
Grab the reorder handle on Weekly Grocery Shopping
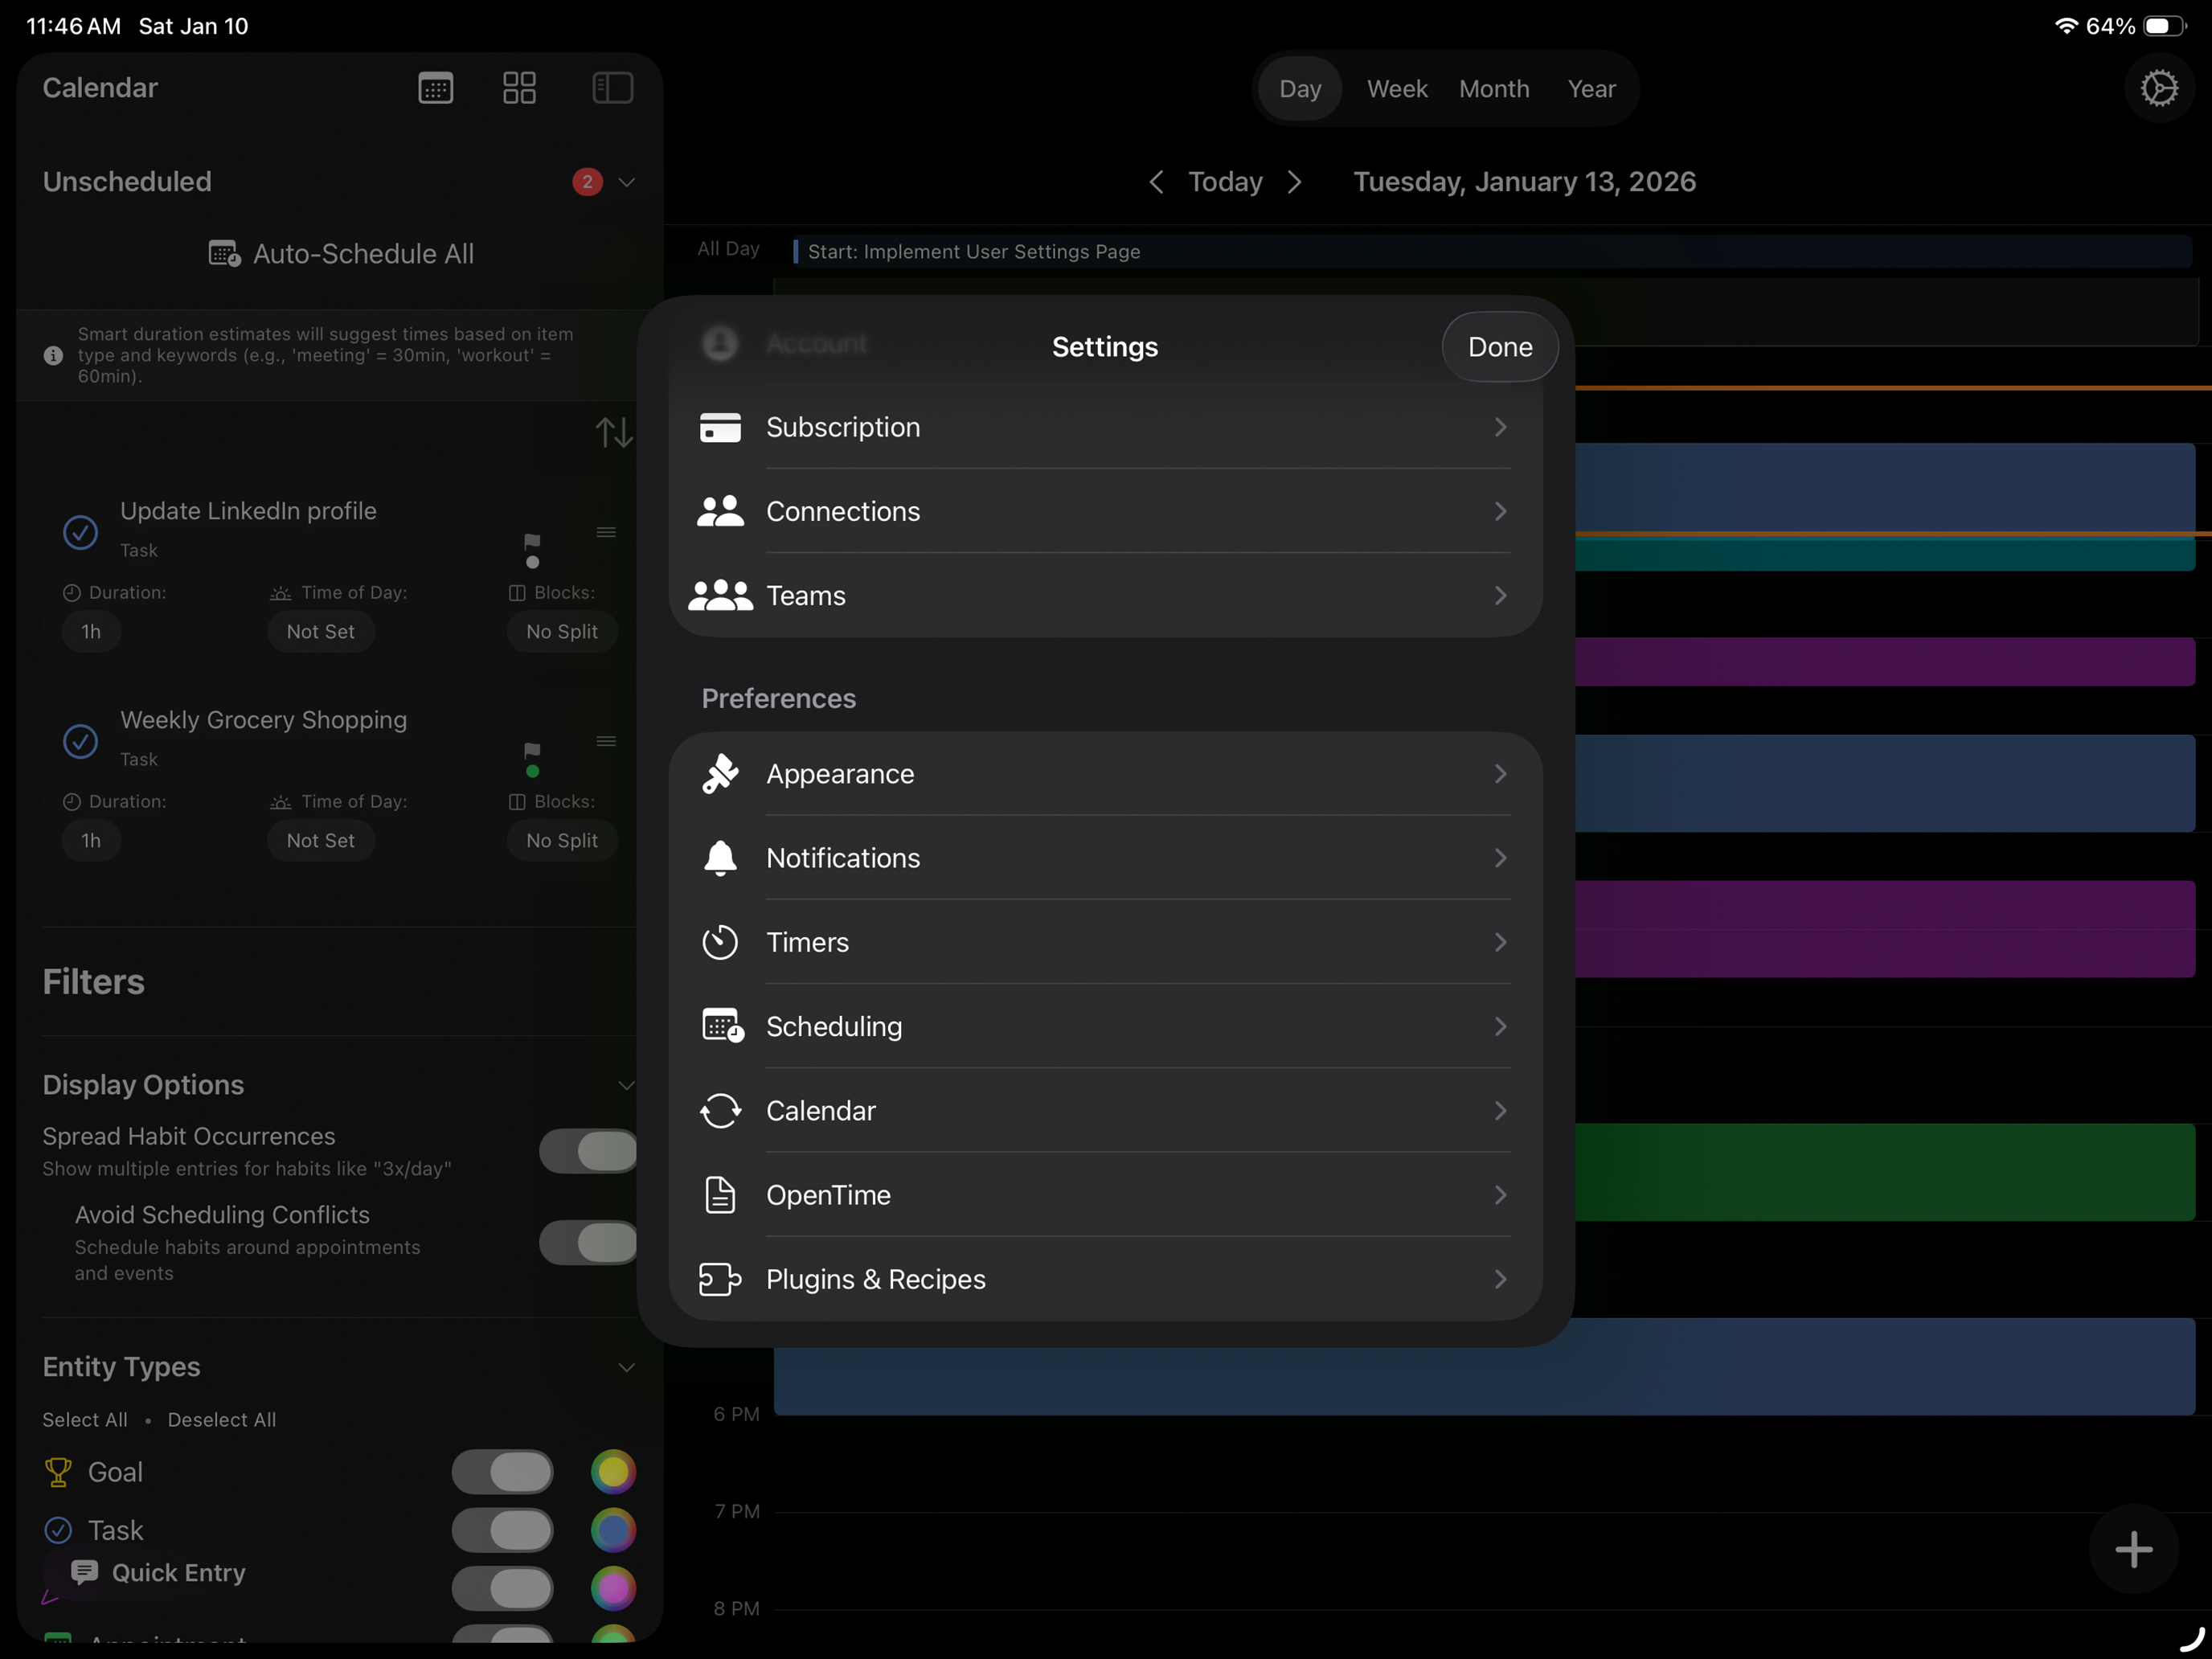[606, 741]
